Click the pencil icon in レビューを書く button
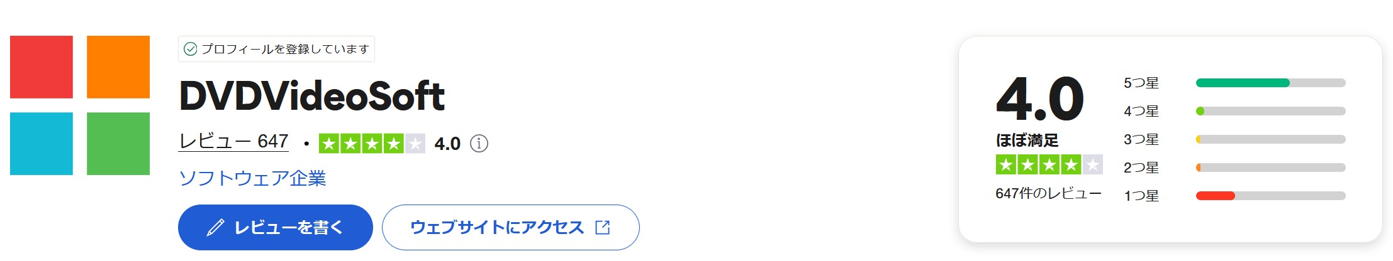This screenshot has width=1393, height=261. tap(215, 227)
